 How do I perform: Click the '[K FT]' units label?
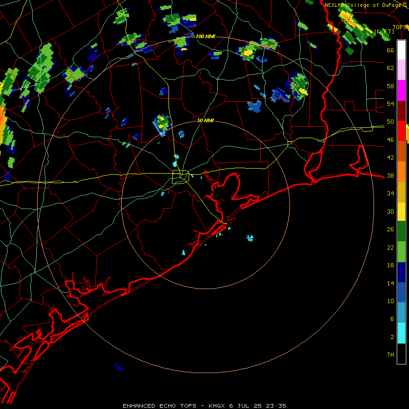384,31
